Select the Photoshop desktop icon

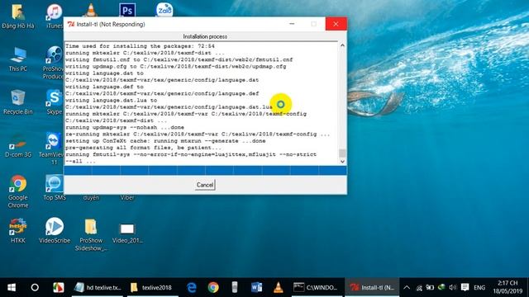tap(127, 10)
